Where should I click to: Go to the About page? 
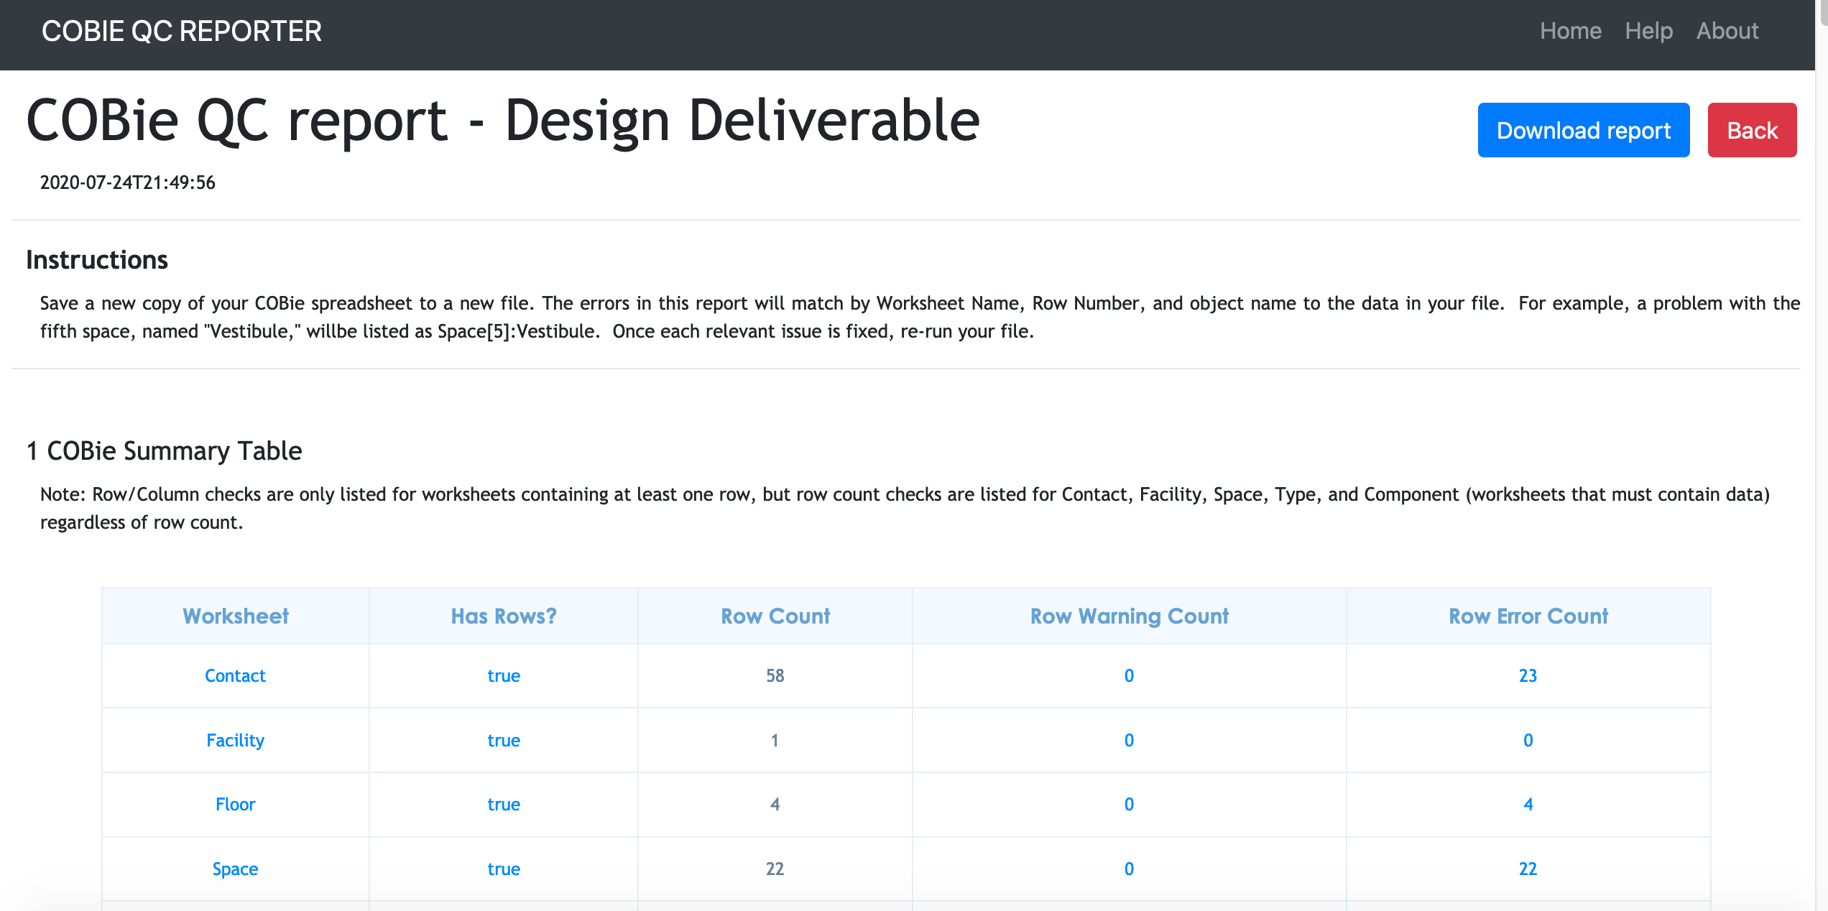pyautogui.click(x=1727, y=31)
